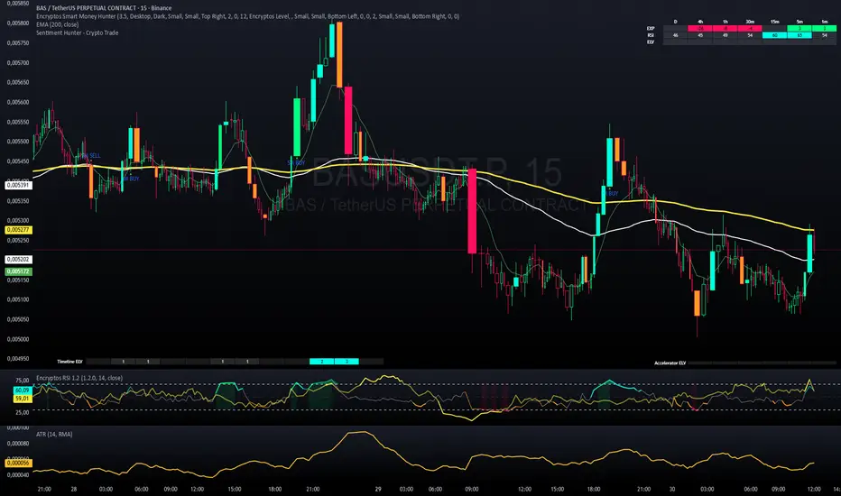Click the white 0,005391 price label
This screenshot has width=841, height=496.
click(18, 185)
